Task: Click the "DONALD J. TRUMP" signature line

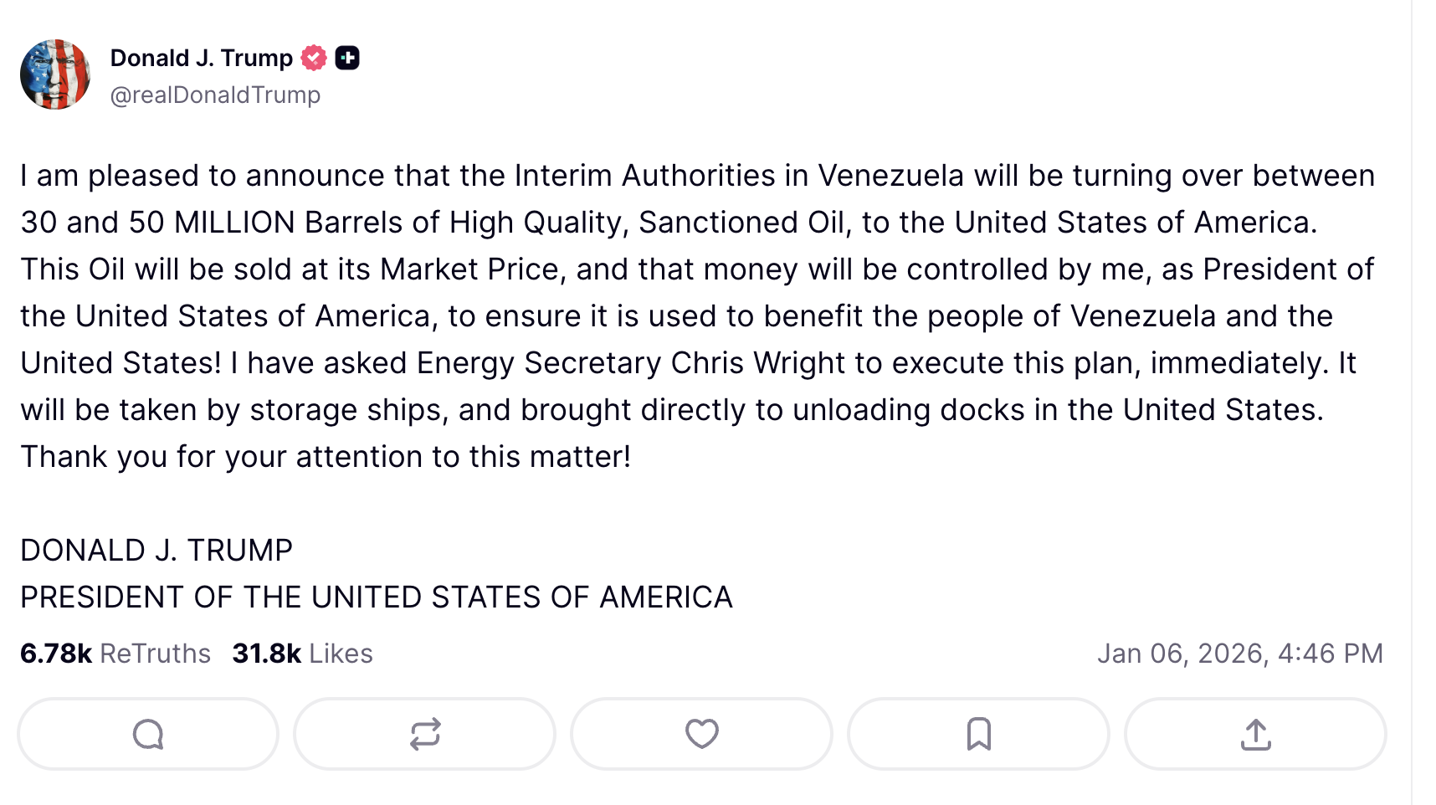Action: click(x=156, y=551)
